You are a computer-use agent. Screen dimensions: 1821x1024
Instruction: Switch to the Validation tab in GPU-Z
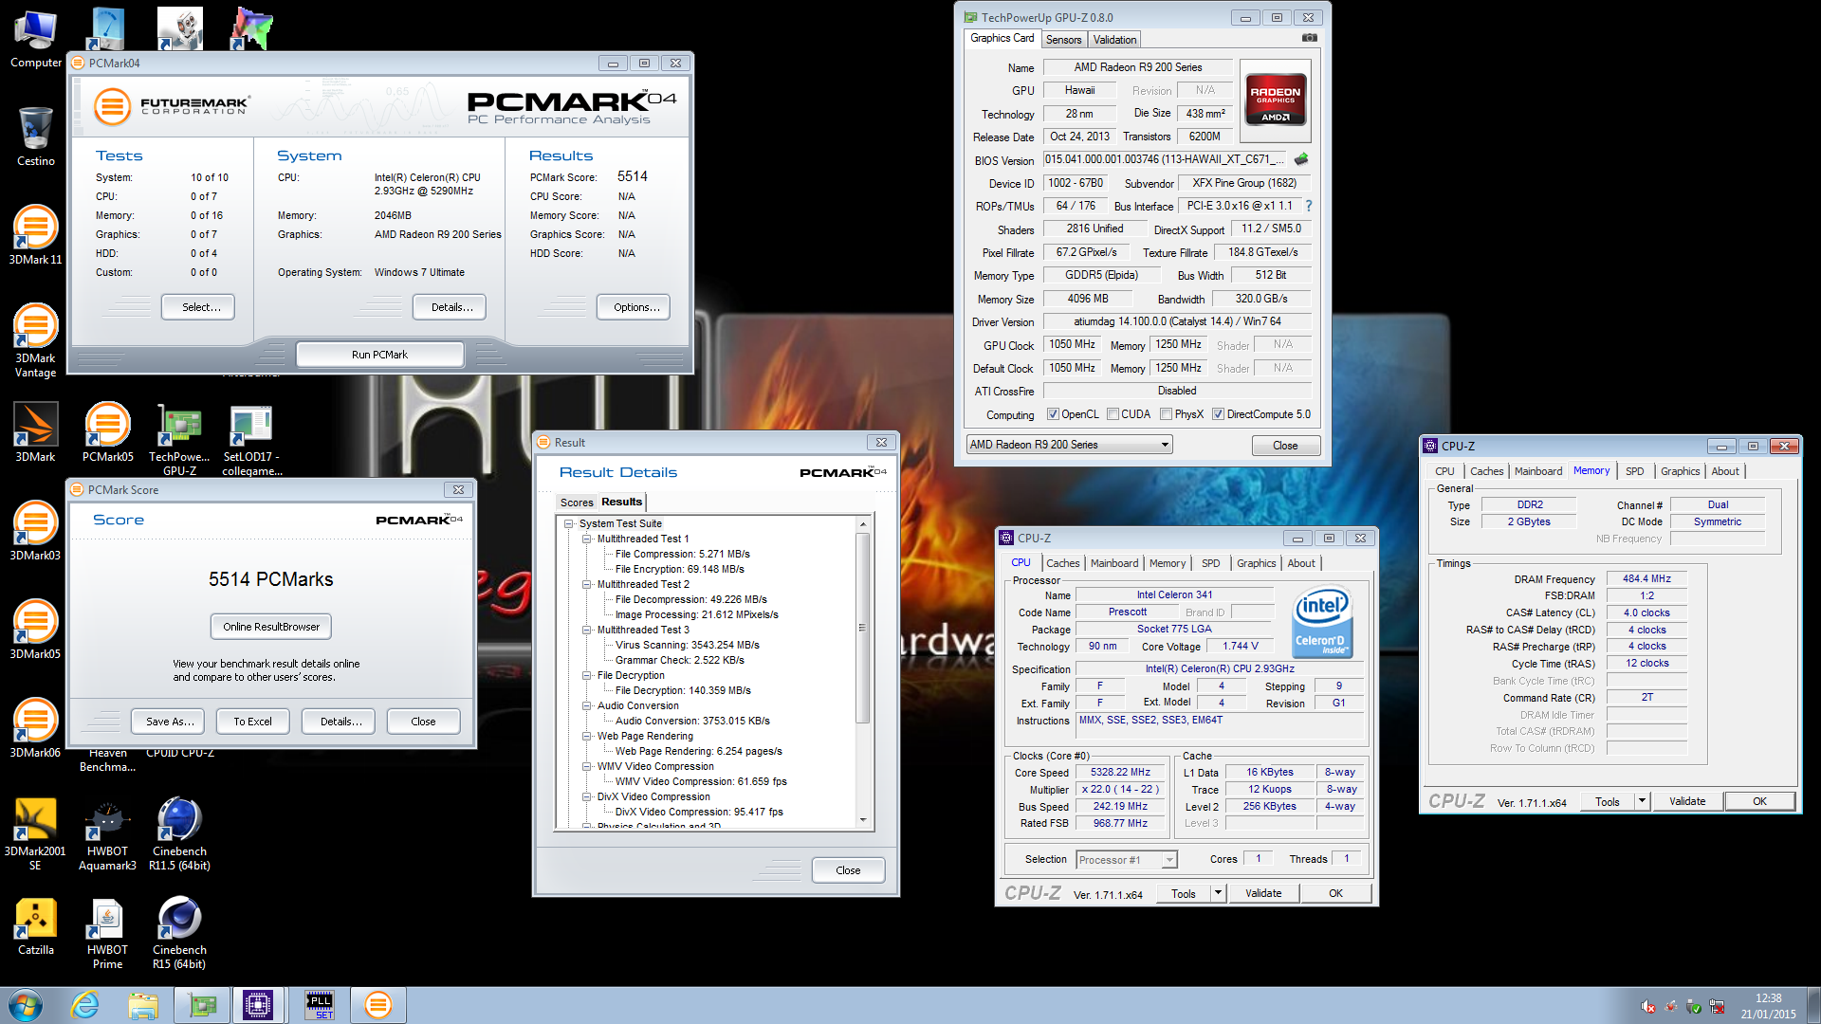coord(1114,40)
